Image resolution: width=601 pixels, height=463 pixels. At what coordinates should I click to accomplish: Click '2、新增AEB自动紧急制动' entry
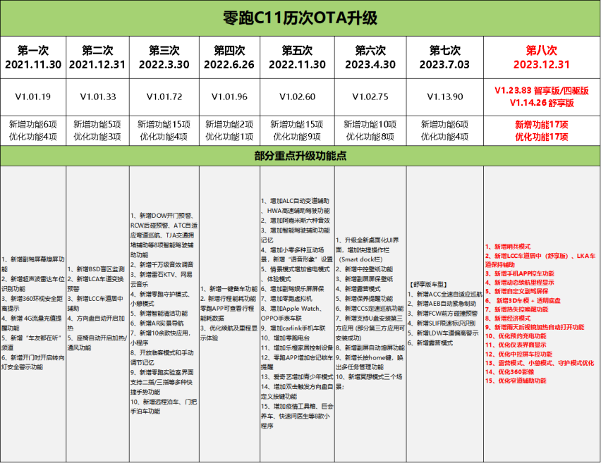[x=442, y=304]
